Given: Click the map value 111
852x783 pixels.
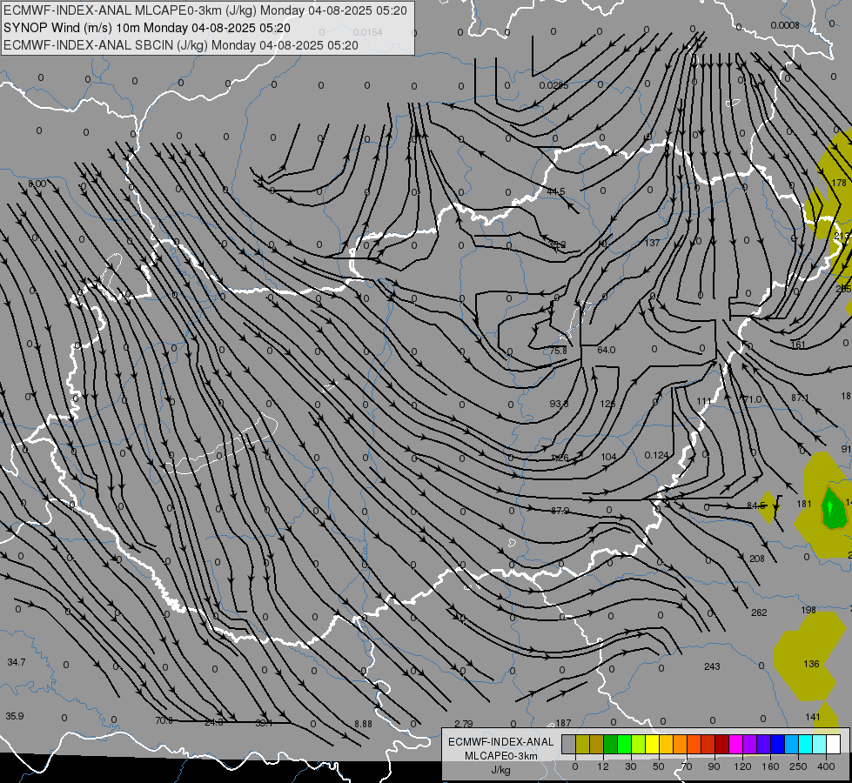Looking at the screenshot, I should [x=704, y=401].
